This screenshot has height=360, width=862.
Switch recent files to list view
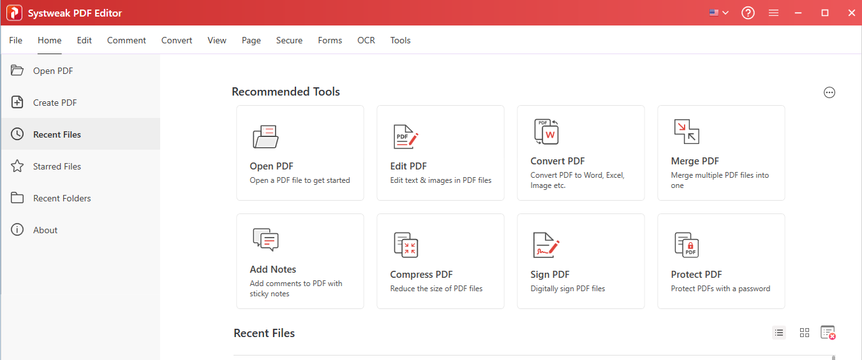(779, 333)
